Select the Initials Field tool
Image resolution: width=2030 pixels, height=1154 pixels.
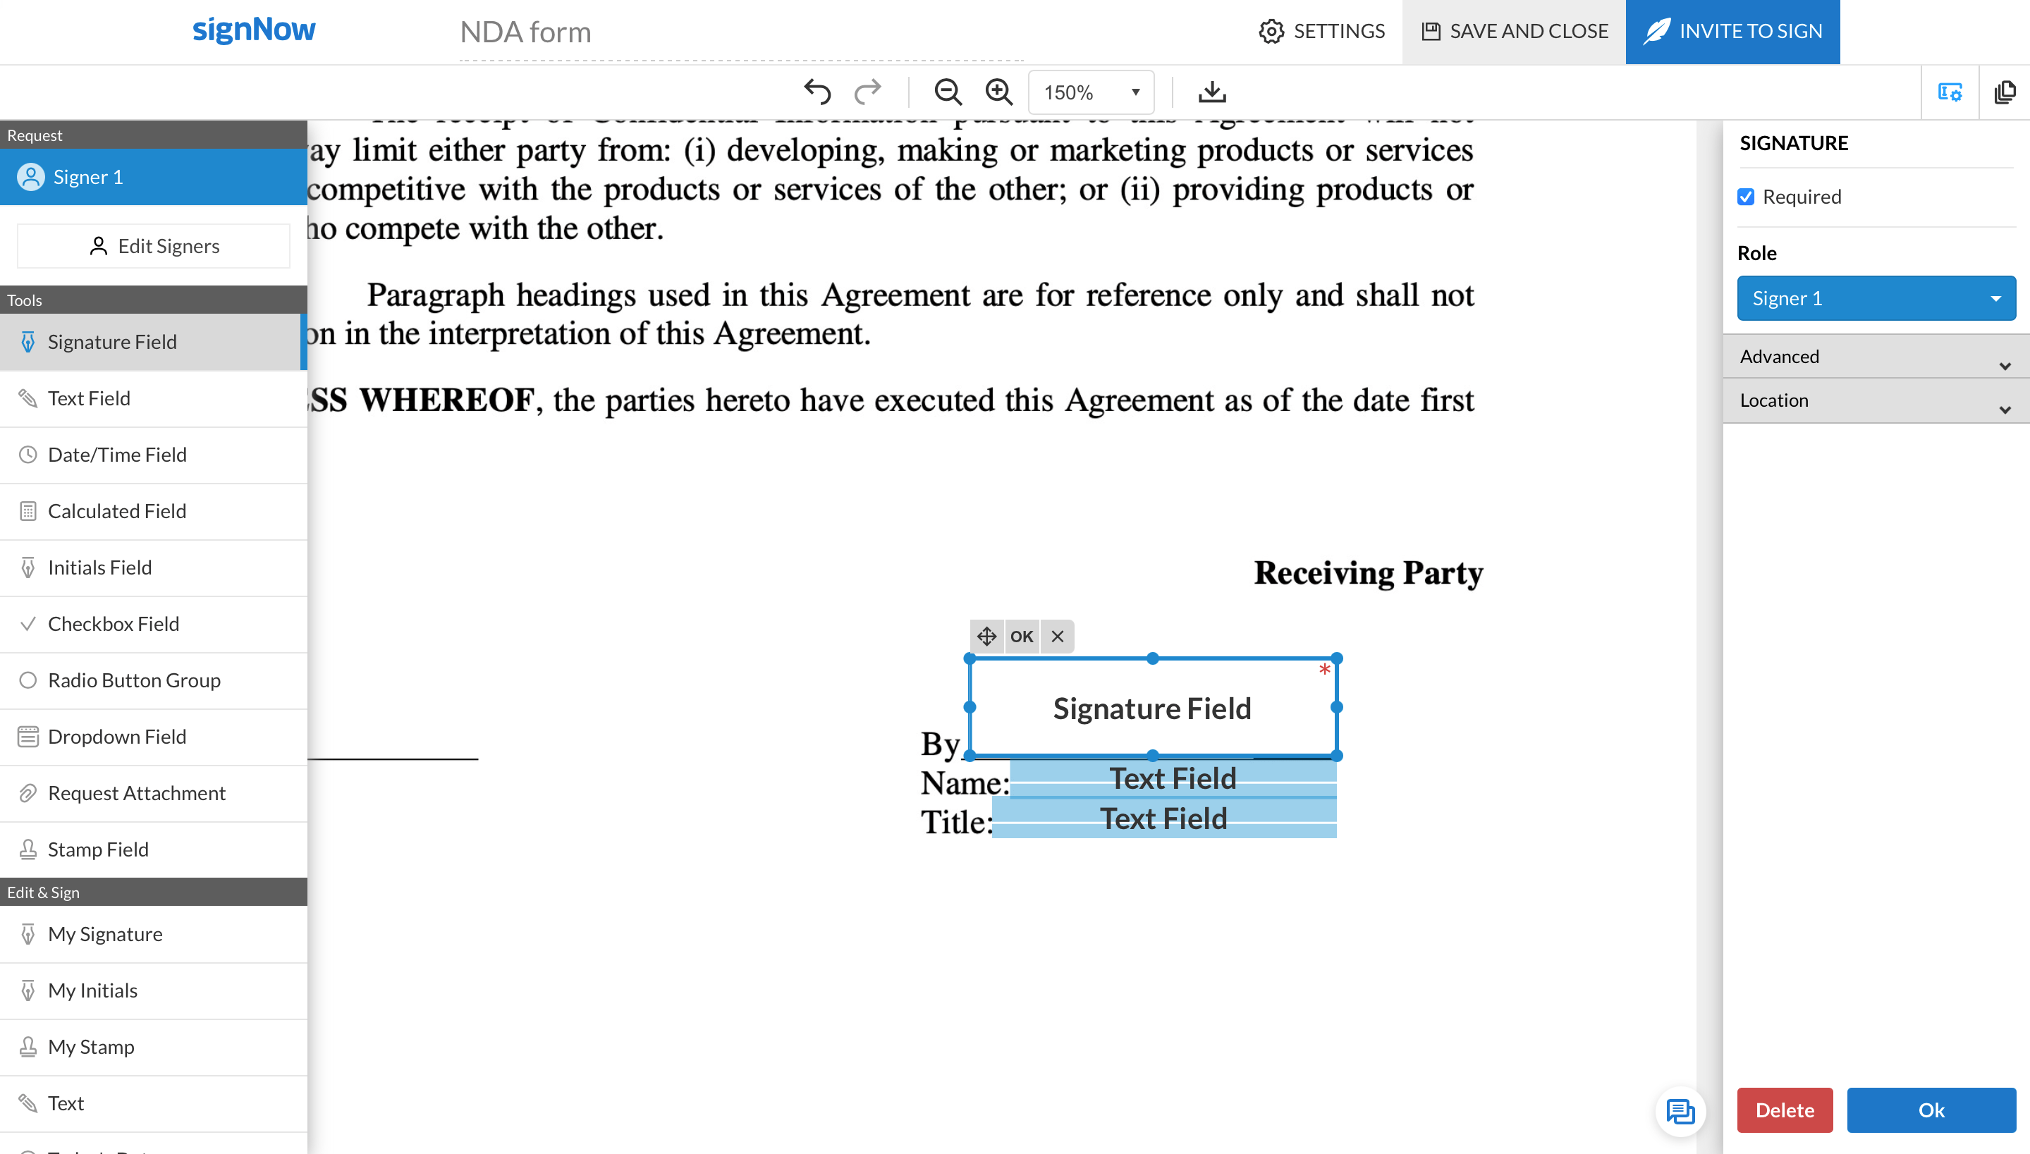(100, 567)
